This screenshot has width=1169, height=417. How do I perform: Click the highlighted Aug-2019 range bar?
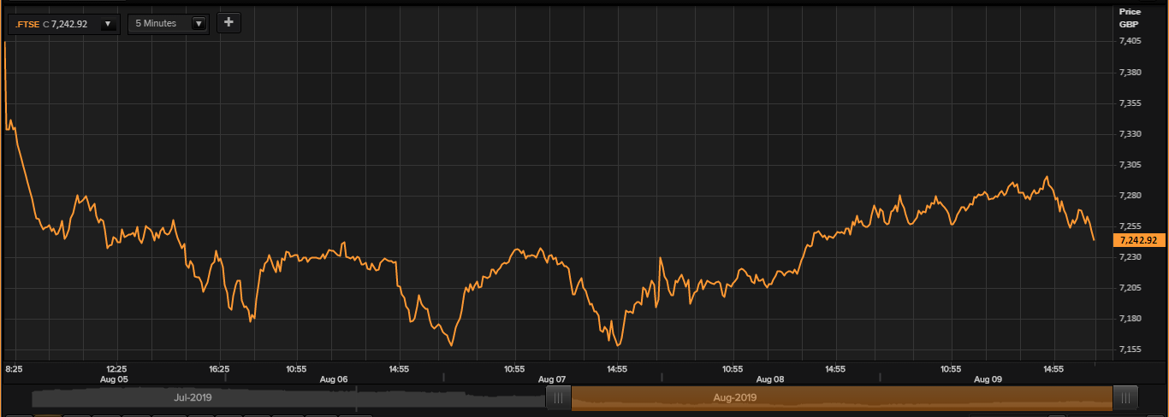(842, 397)
